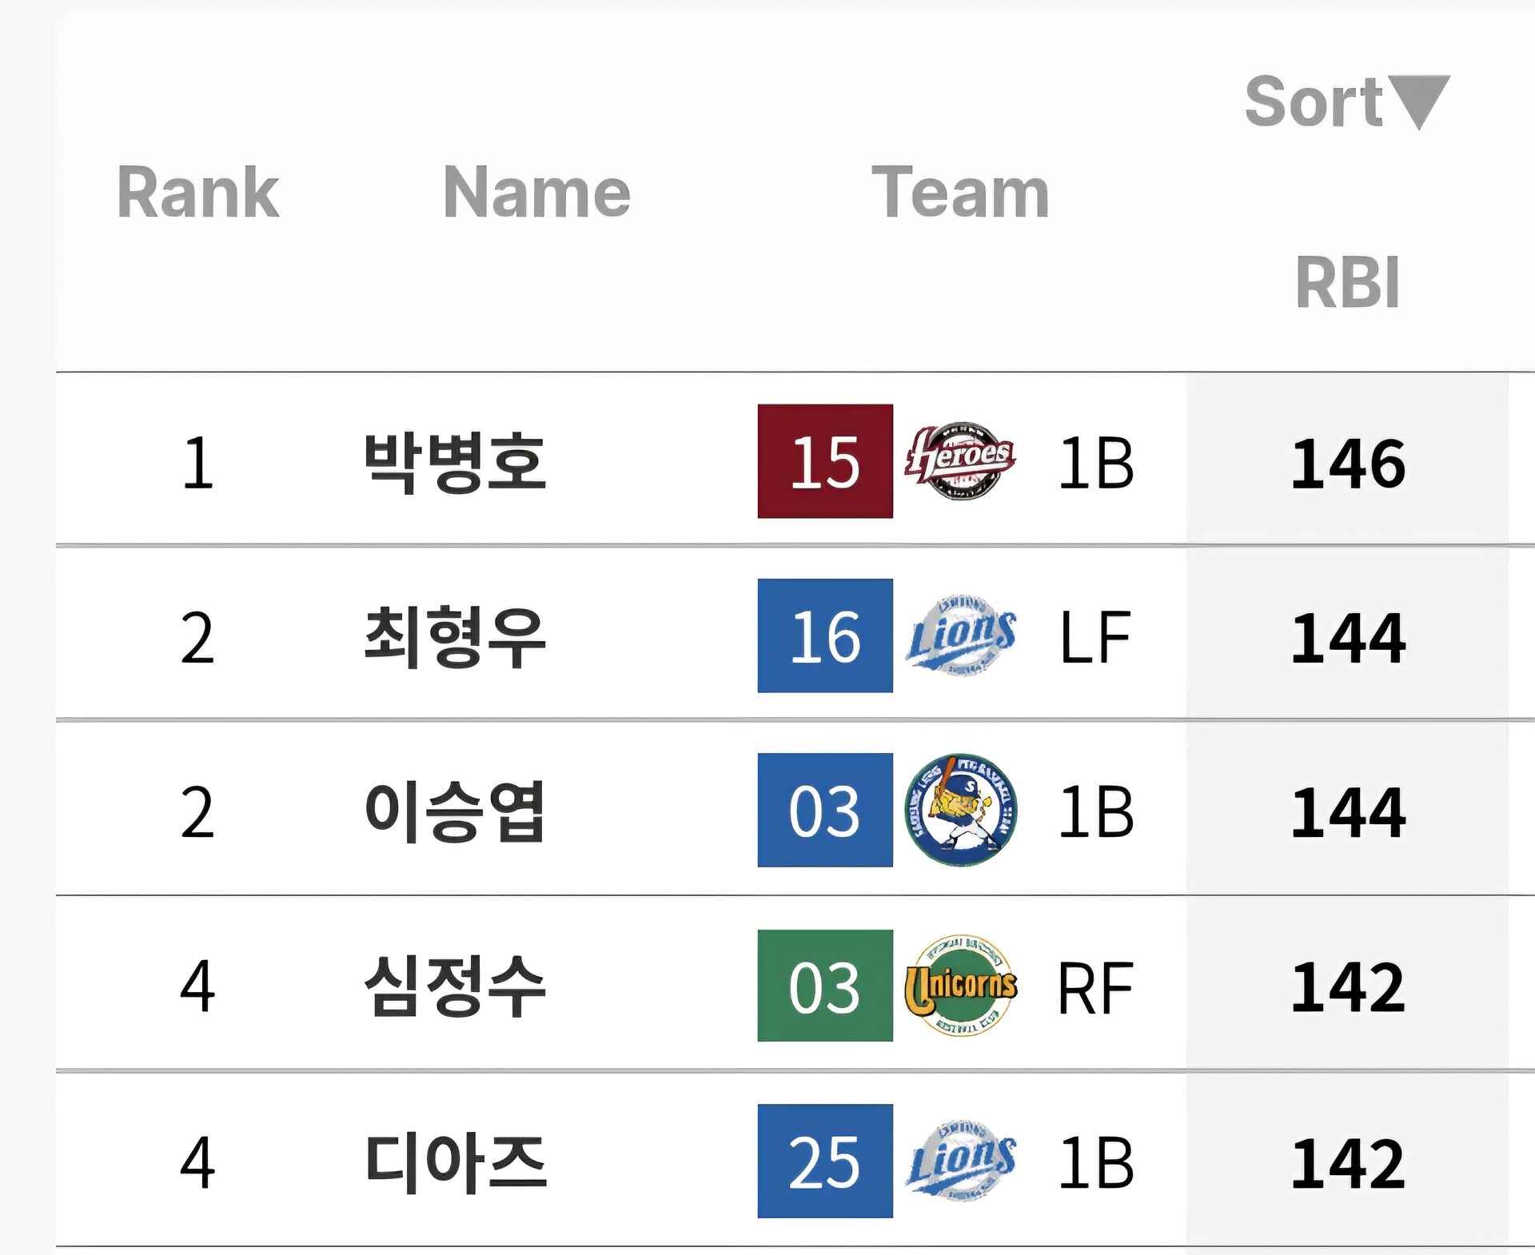This screenshot has height=1255, width=1535.
Task: Click the 146 RBI value
Action: 1348,463
